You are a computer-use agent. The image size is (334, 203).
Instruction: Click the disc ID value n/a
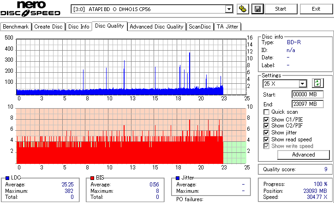pyautogui.click(x=291, y=50)
